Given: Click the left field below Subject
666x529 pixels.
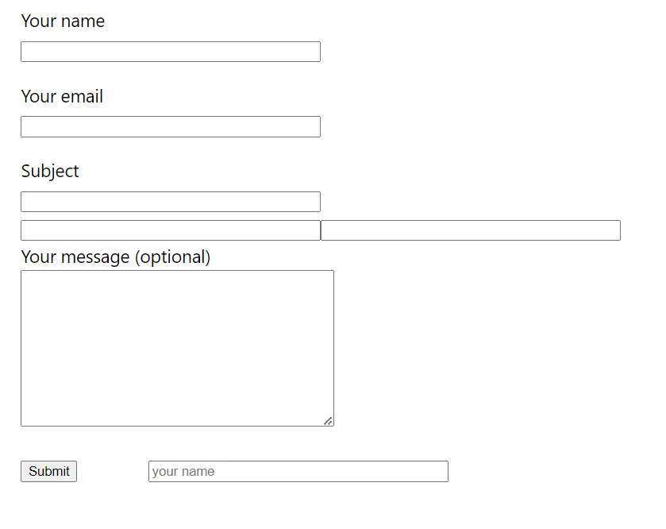Looking at the screenshot, I should (x=170, y=230).
